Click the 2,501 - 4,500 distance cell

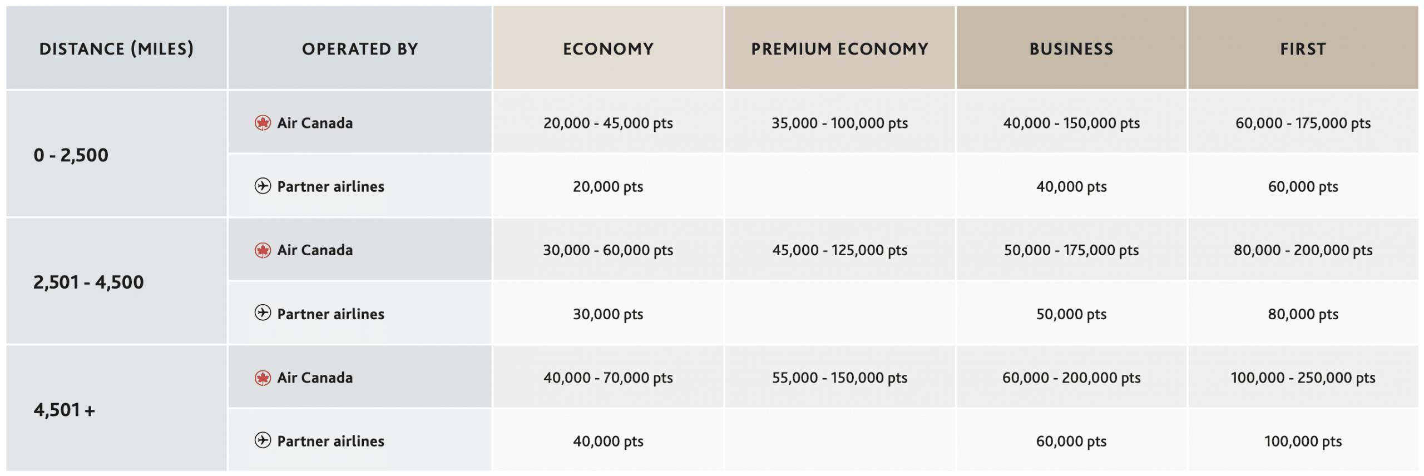point(116,281)
